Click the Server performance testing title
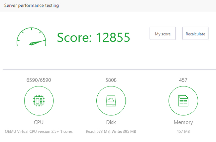 (x=32, y=6)
